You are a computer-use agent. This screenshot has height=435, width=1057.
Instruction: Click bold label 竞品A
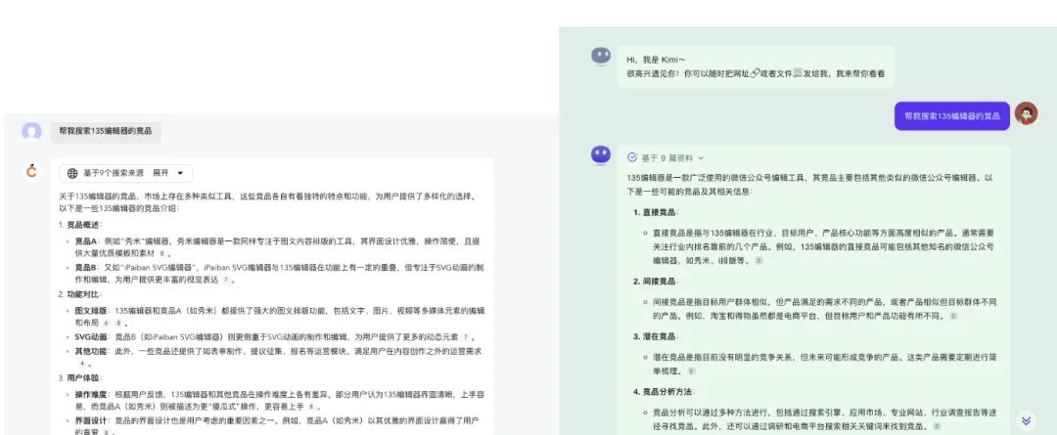[x=85, y=240]
